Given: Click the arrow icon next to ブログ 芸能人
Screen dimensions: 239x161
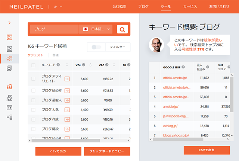Looking at the screenshot, I should coord(67,100).
